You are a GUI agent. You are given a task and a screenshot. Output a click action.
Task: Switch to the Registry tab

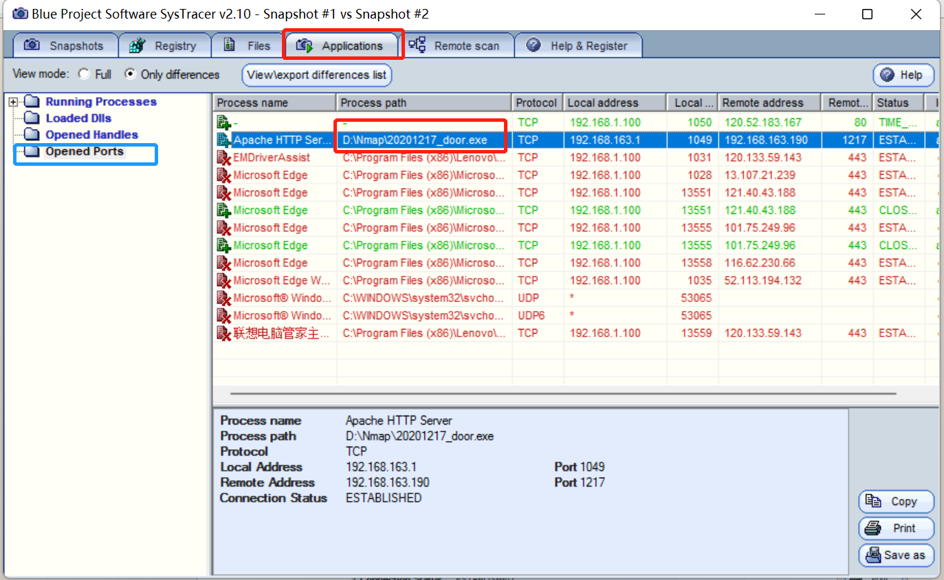click(164, 45)
